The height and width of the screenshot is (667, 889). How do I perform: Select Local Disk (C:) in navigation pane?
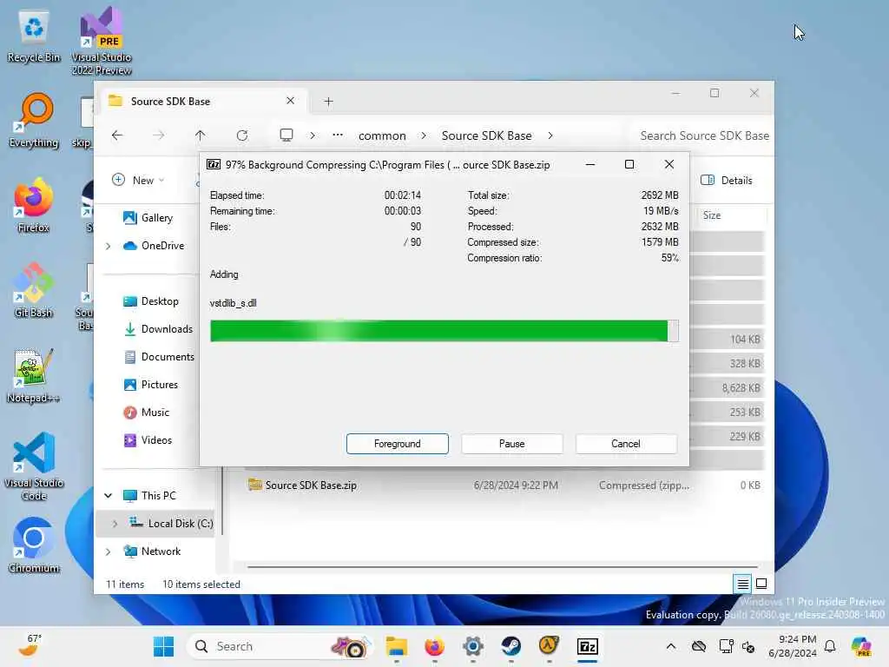(x=171, y=523)
